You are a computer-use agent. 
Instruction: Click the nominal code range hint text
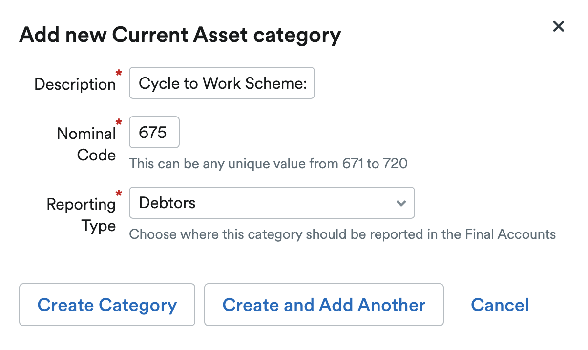click(268, 163)
